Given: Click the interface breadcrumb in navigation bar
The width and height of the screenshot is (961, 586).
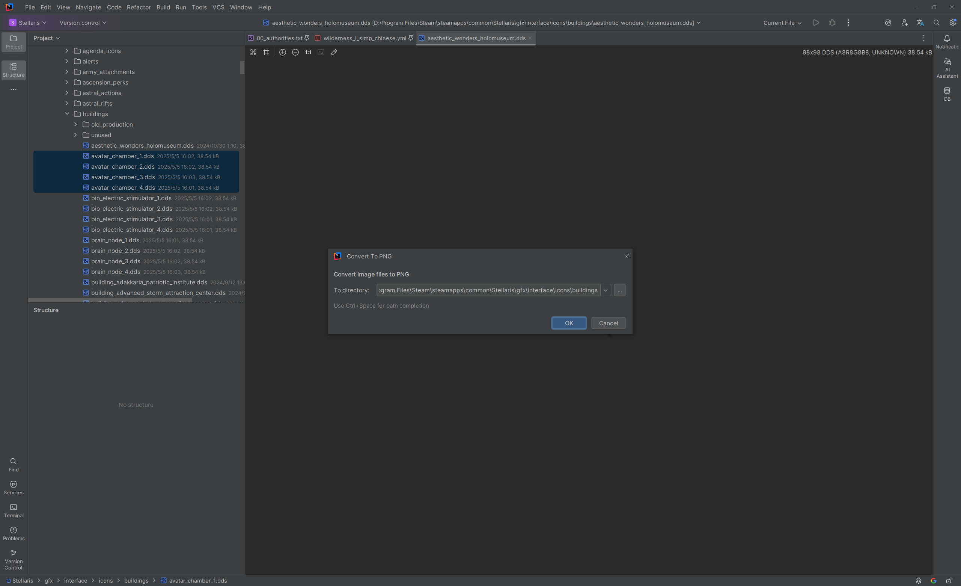Looking at the screenshot, I should (76, 580).
